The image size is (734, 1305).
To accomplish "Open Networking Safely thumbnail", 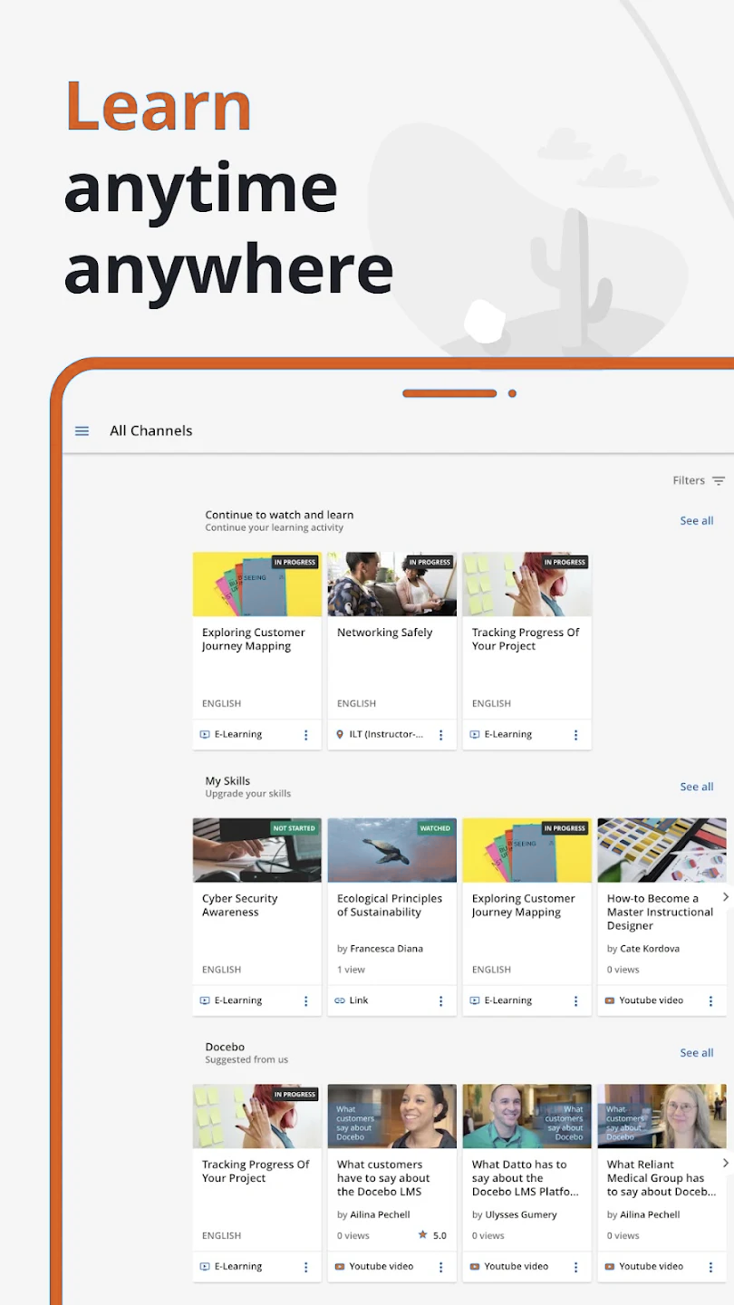I will click(x=391, y=585).
